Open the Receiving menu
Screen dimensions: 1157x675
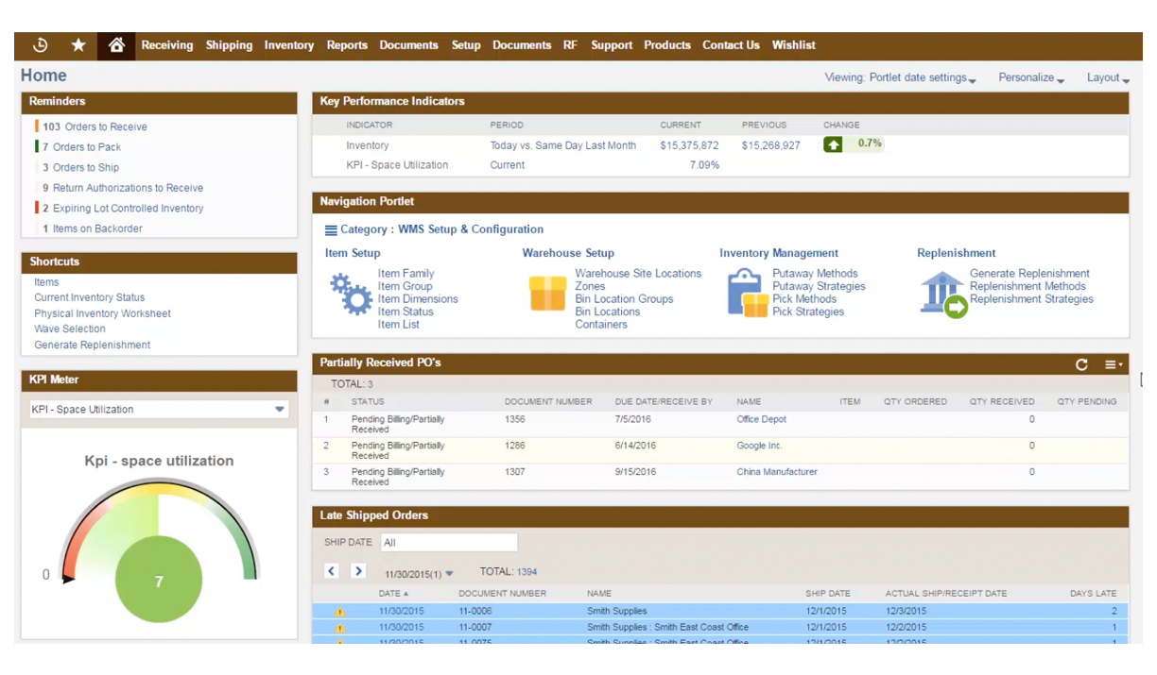tap(166, 45)
